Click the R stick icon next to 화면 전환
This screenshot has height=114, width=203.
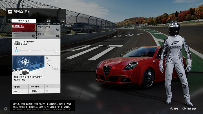click(x=184, y=109)
